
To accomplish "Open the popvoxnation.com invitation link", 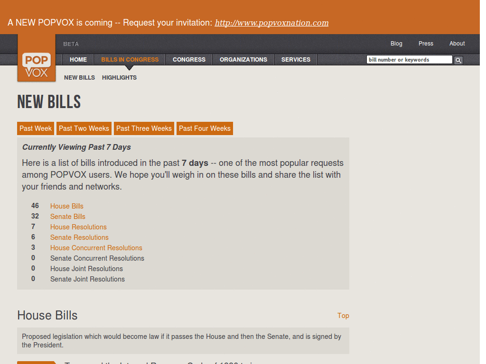I will click(271, 23).
